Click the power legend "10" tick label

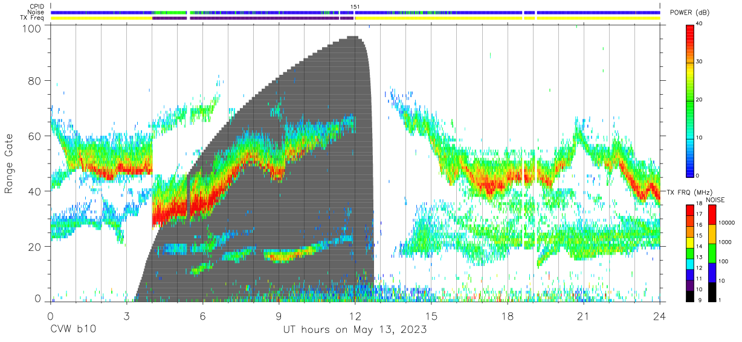coord(700,138)
